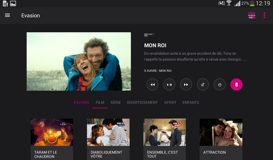Click the fast-forward button
This screenshot has height=160, width=273.
(x=186, y=85)
